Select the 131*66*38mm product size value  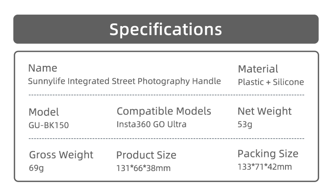tap(143, 168)
